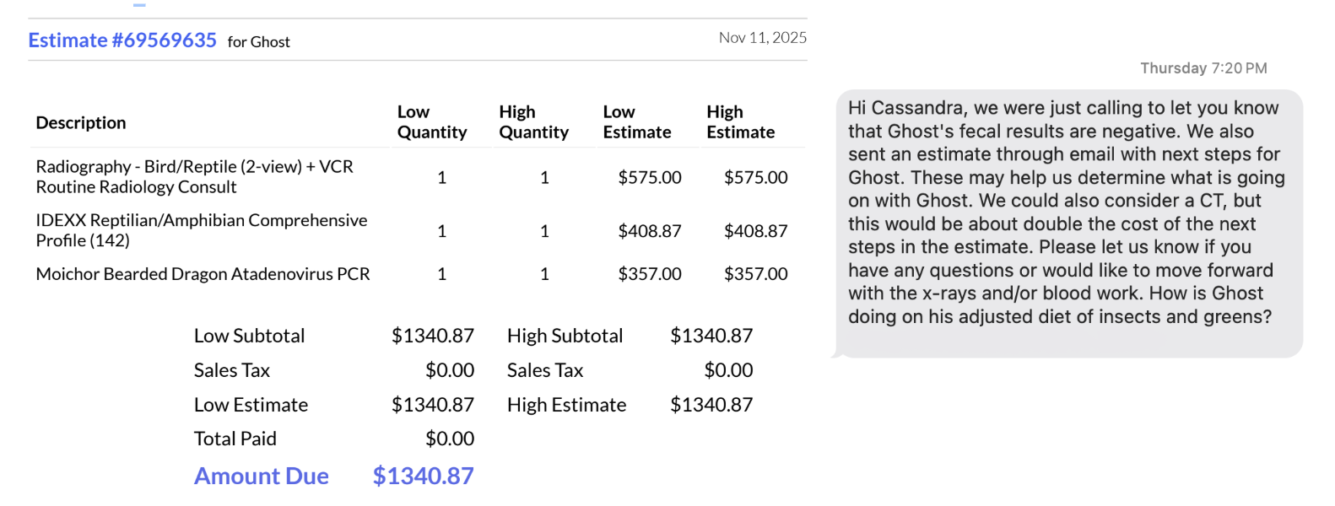Image resolution: width=1335 pixels, height=506 pixels.
Task: Click the Low Quantity column header
Action: pyautogui.click(x=431, y=122)
